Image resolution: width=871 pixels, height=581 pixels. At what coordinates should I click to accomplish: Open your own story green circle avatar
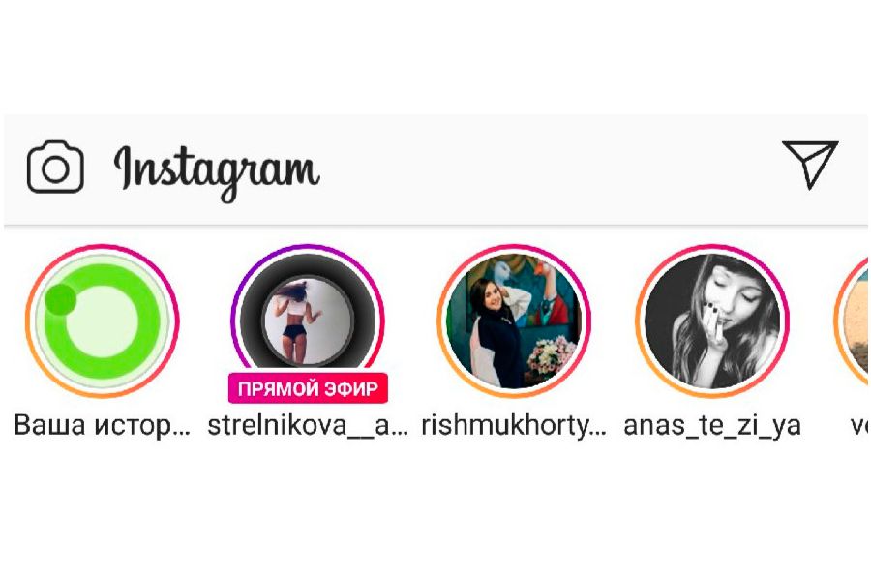coord(103,321)
